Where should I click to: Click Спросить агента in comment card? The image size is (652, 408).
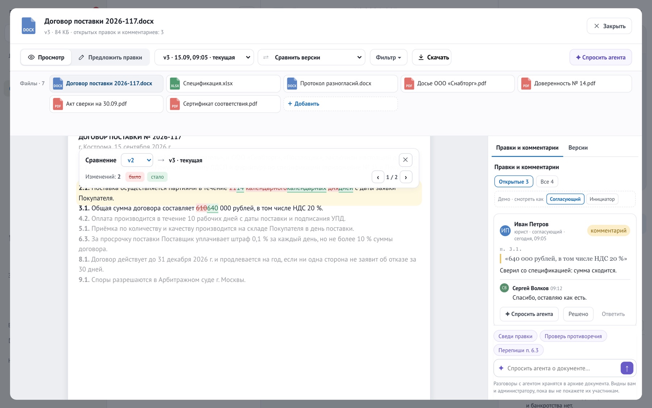pos(529,314)
